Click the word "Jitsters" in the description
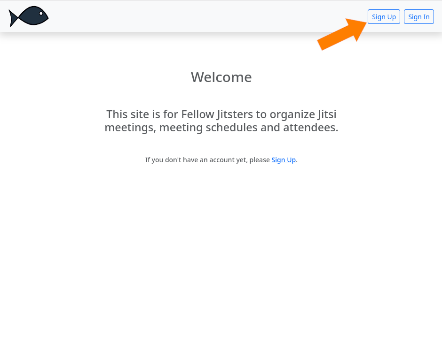Image resolution: width=442 pixels, height=347 pixels. pos(238,114)
